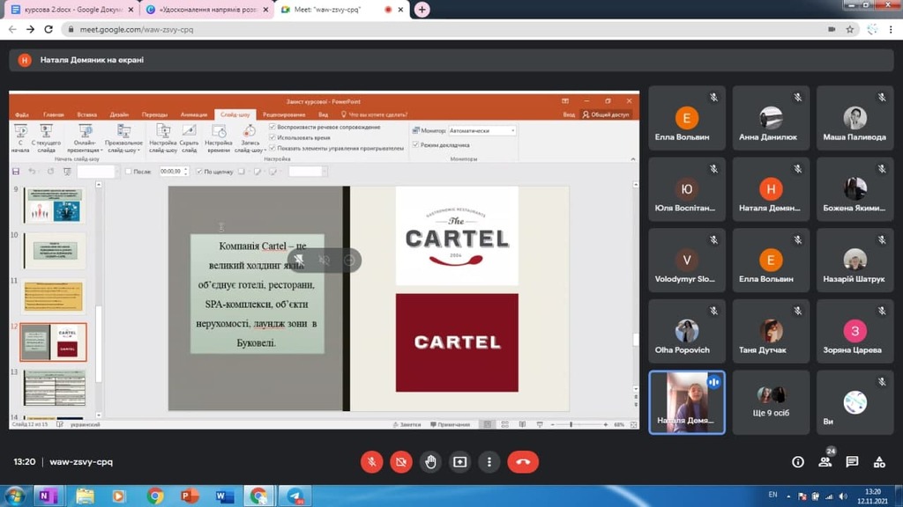The width and height of the screenshot is (903, 507).
Task: Expand the Монитор 'Автоматически' dropdown
Action: point(512,131)
